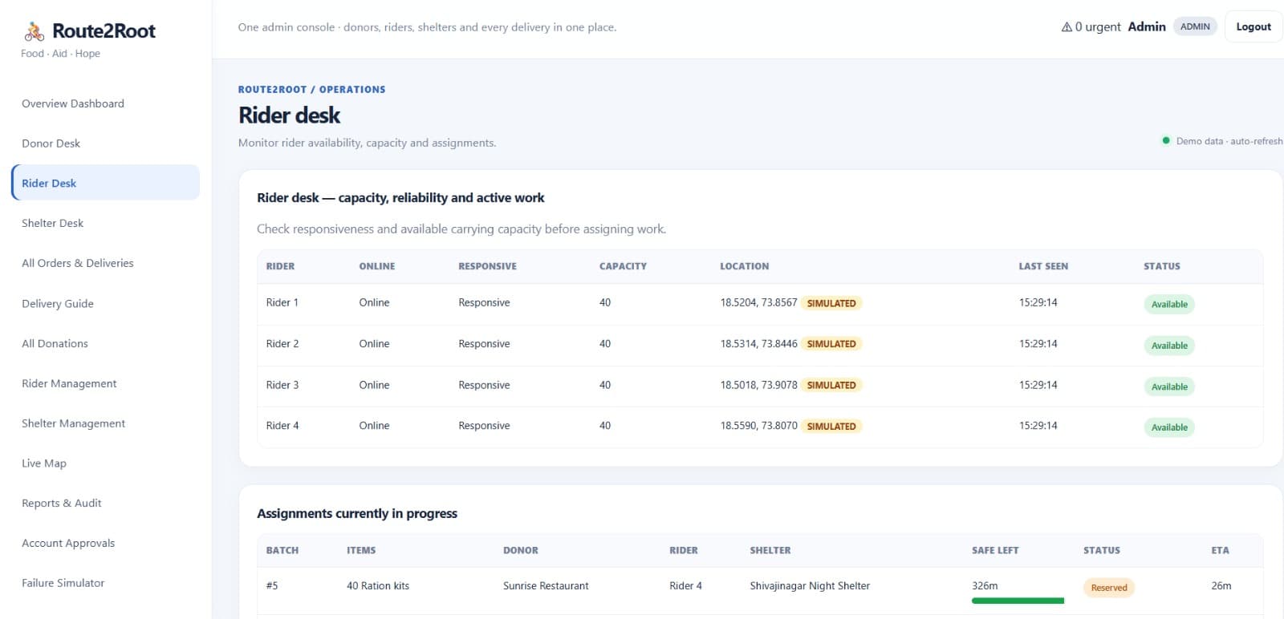Click the CAPACITY column header
The image size is (1284, 619).
[623, 266]
